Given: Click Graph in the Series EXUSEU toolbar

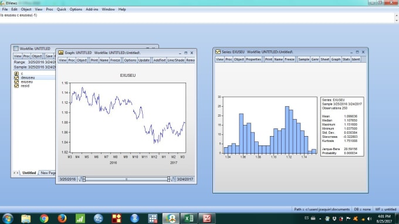Looking at the screenshot, I should point(336,59).
